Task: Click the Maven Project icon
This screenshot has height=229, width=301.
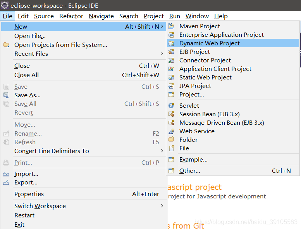Action: tap(171, 26)
